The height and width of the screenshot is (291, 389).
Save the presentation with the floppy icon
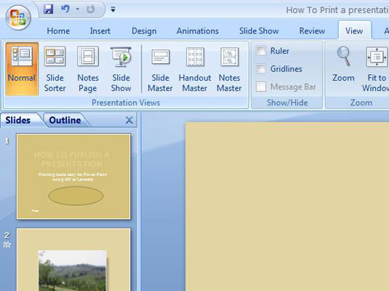click(48, 9)
